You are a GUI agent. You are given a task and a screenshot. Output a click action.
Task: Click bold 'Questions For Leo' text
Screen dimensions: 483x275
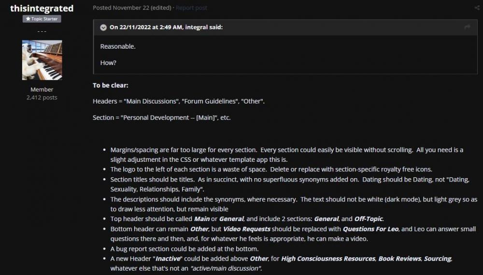tap(370, 229)
